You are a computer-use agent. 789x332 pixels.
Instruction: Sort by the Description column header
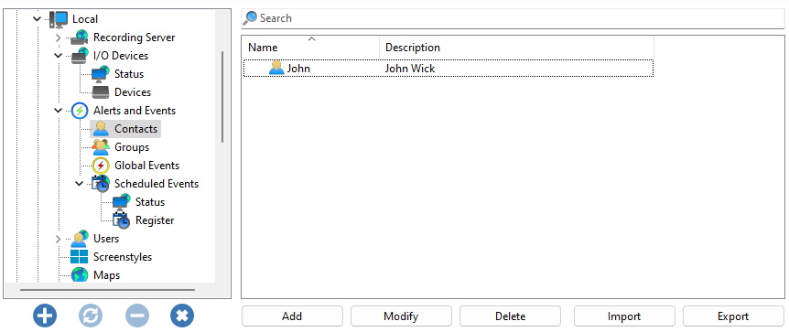(x=517, y=48)
